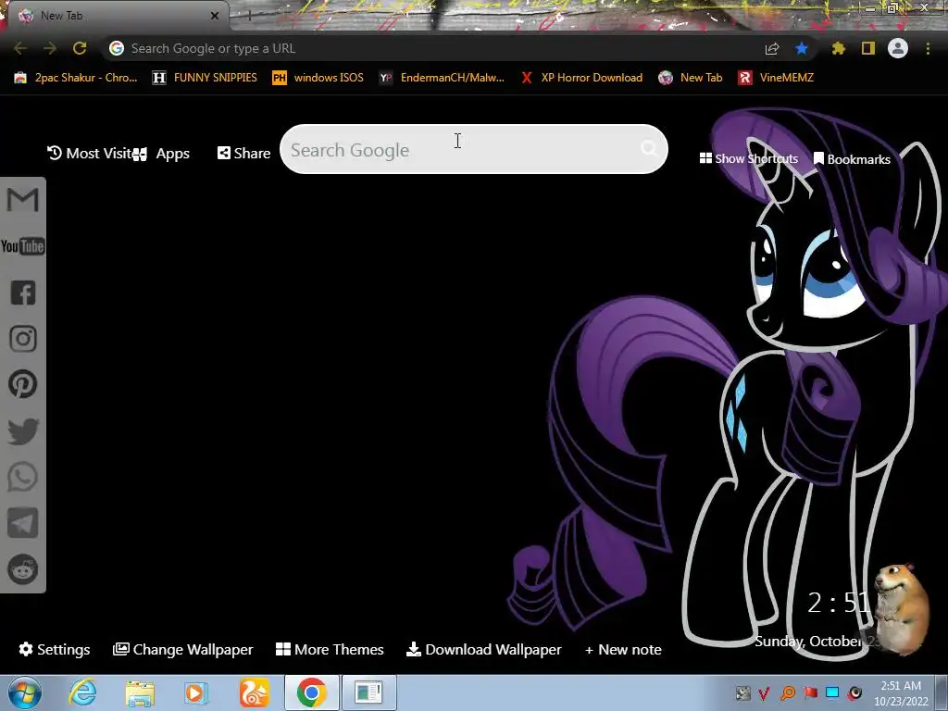Viewport: 948px width, 711px height.
Task: Close the New Tab browser tab
Action: [x=215, y=16]
